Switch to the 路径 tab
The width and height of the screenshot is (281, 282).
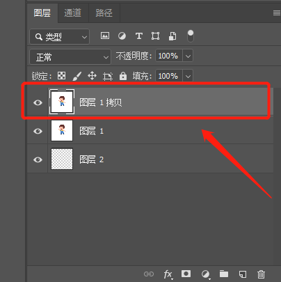(x=104, y=13)
